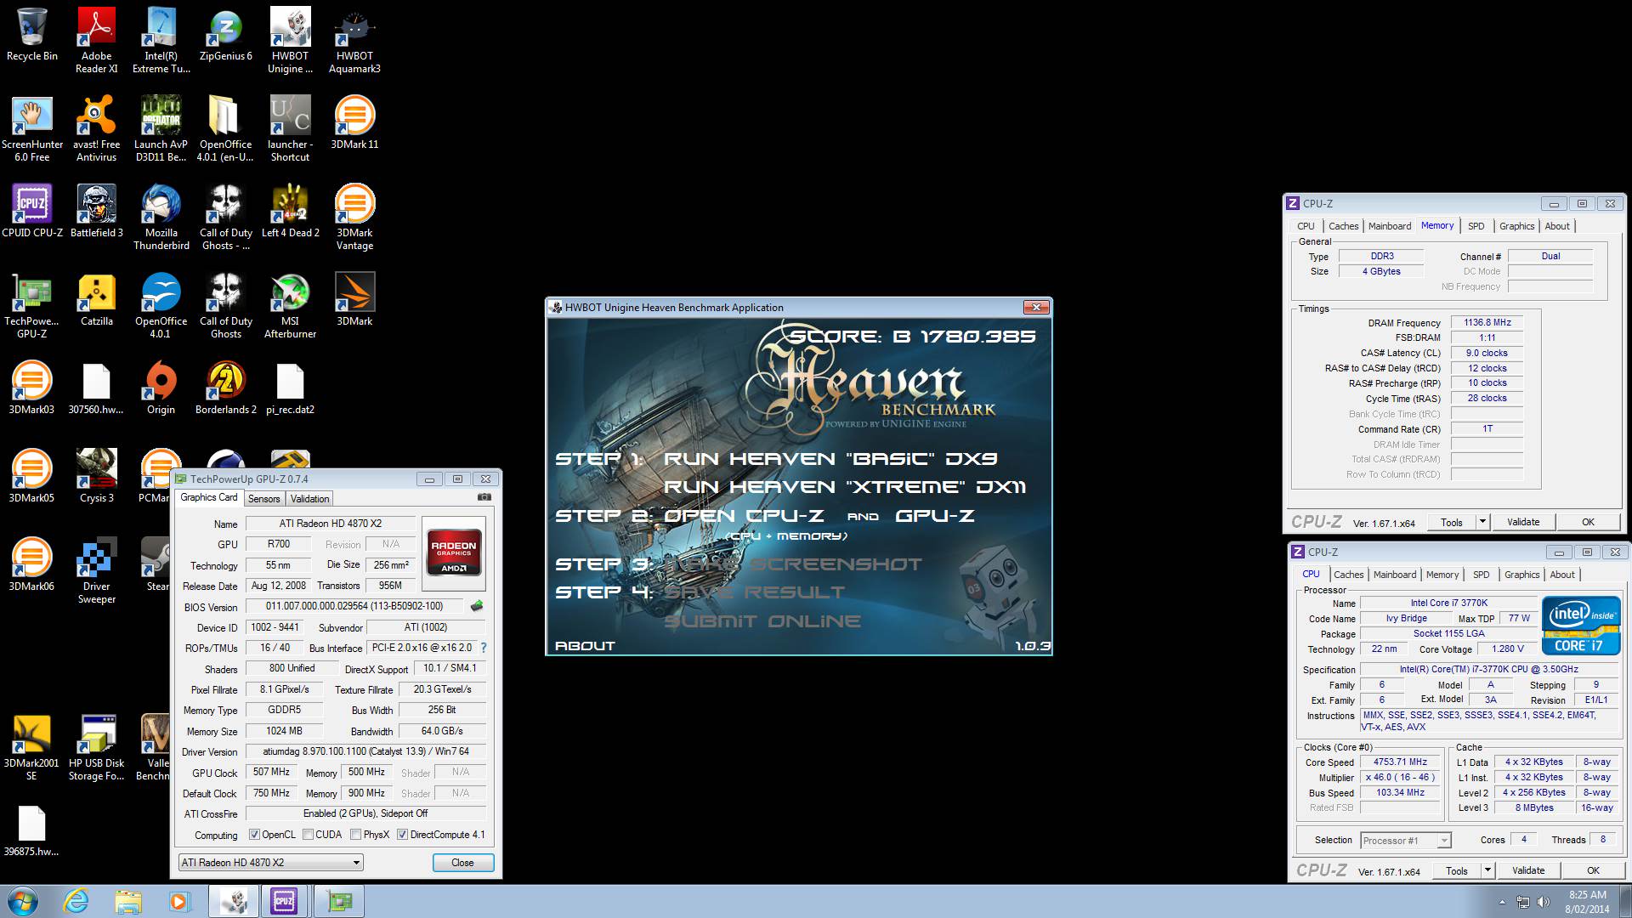Image resolution: width=1632 pixels, height=918 pixels.
Task: Open About tab in upper CPU-Z window
Action: tap(1557, 226)
